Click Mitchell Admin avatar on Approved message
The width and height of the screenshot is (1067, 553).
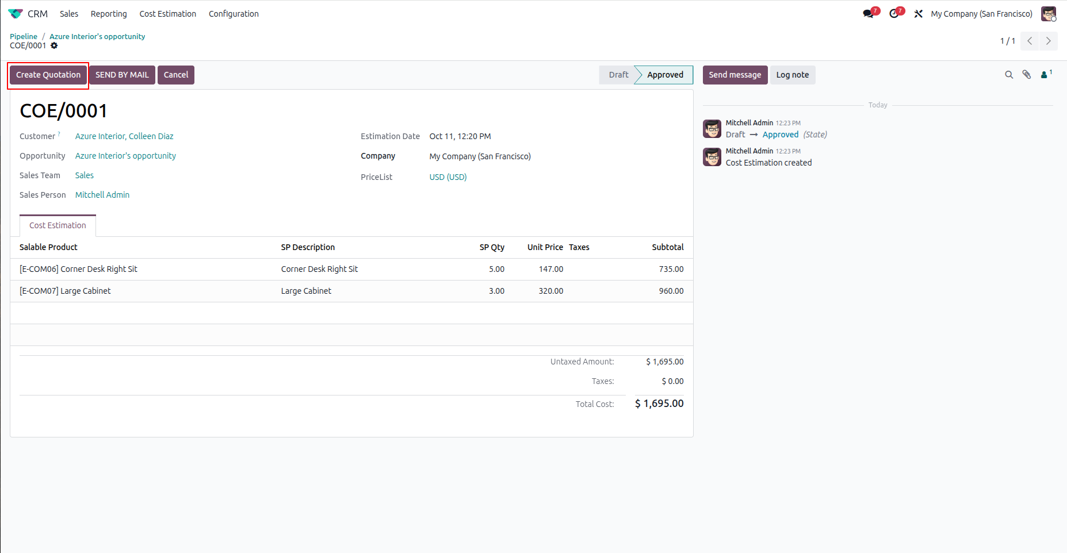tap(712, 129)
